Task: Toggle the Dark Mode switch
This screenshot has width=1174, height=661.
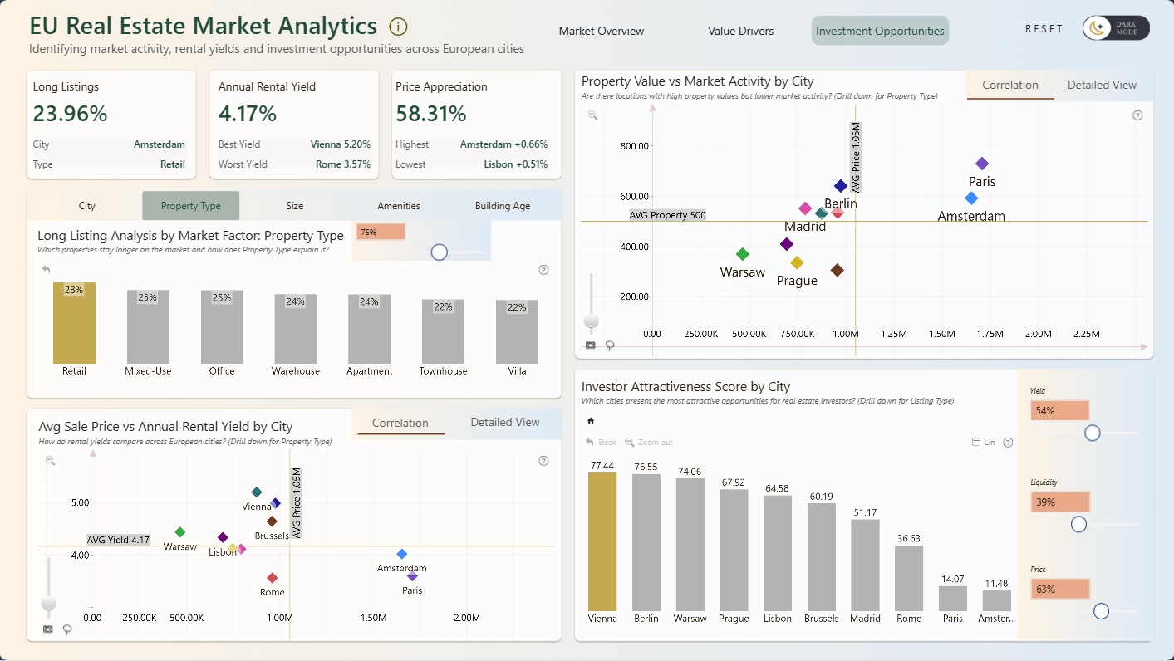Action: (1116, 28)
